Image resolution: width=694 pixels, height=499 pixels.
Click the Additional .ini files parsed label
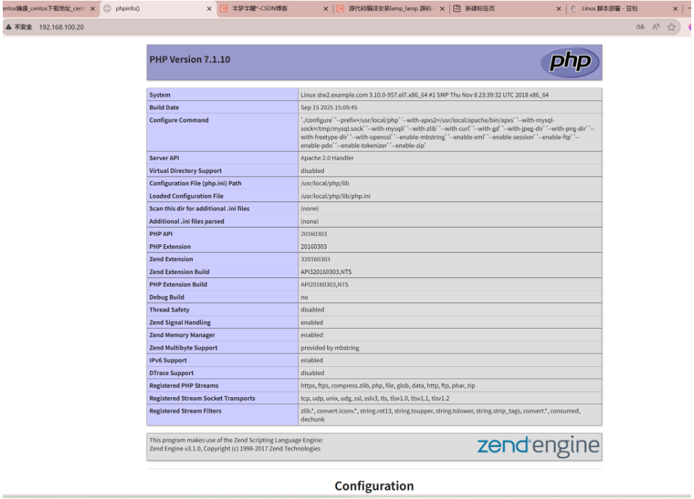[x=186, y=221]
